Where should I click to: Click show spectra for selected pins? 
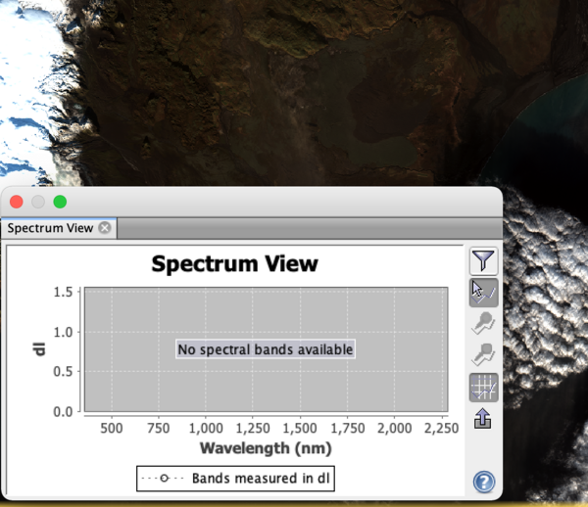click(484, 323)
